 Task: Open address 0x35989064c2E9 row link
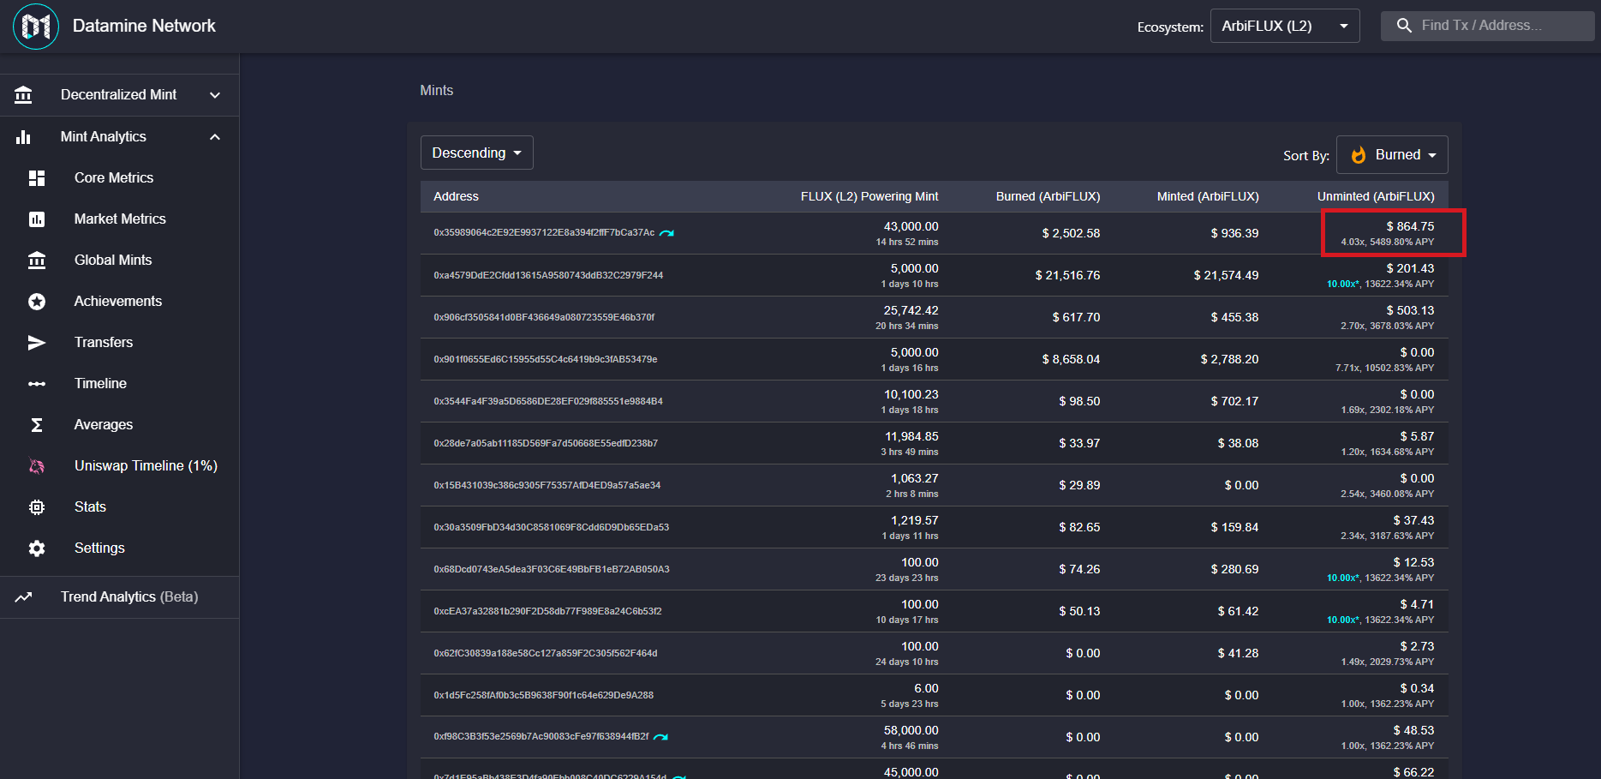tap(544, 233)
